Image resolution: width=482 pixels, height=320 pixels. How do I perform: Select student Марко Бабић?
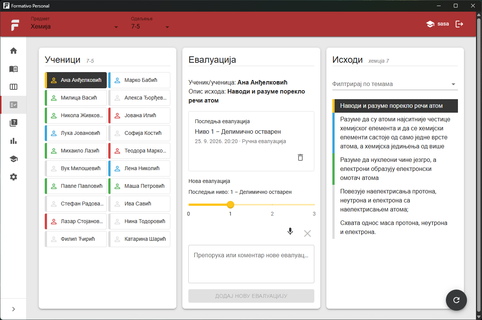(x=139, y=80)
